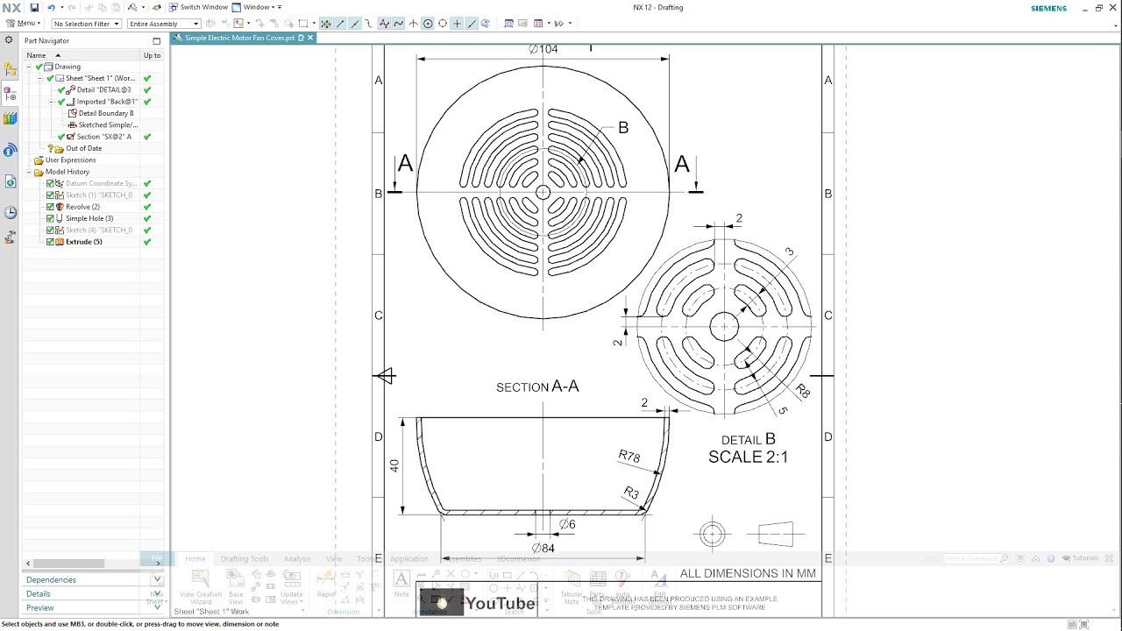Open the Switch Window tool
The height and width of the screenshot is (631, 1122).
[198, 7]
